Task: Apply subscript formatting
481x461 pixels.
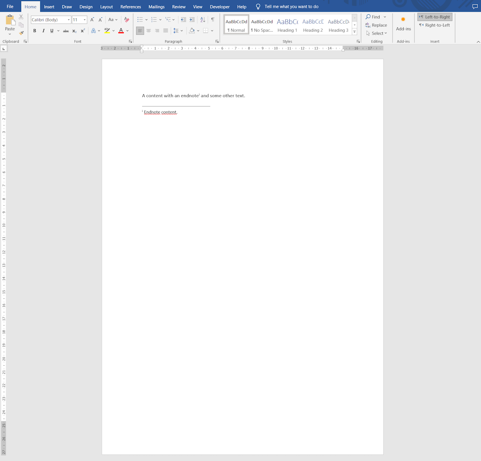Action: tap(74, 31)
